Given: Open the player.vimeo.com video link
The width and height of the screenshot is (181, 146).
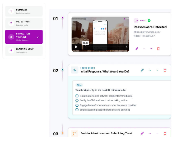Looking at the screenshot, I should coord(147,34).
